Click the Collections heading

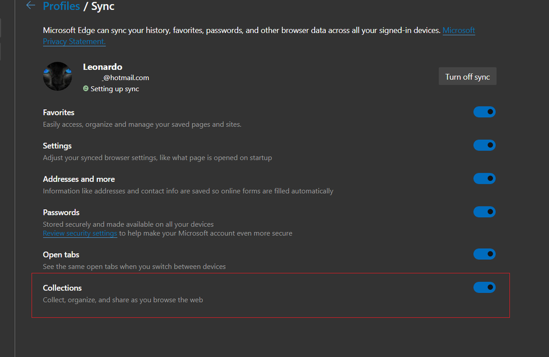coord(62,288)
